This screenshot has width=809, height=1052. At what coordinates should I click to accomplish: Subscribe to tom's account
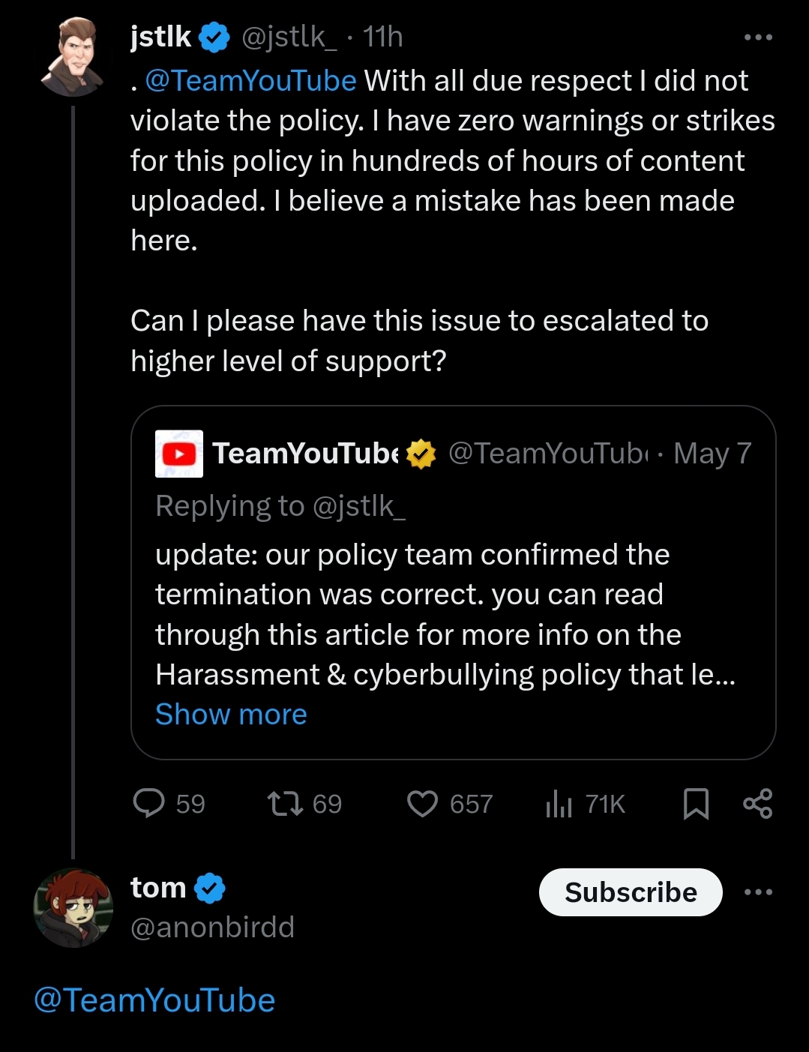pyautogui.click(x=631, y=892)
